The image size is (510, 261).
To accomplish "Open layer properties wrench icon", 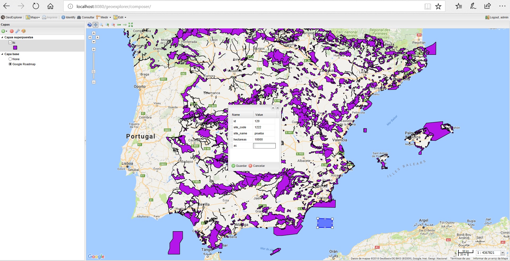I will (18, 31).
